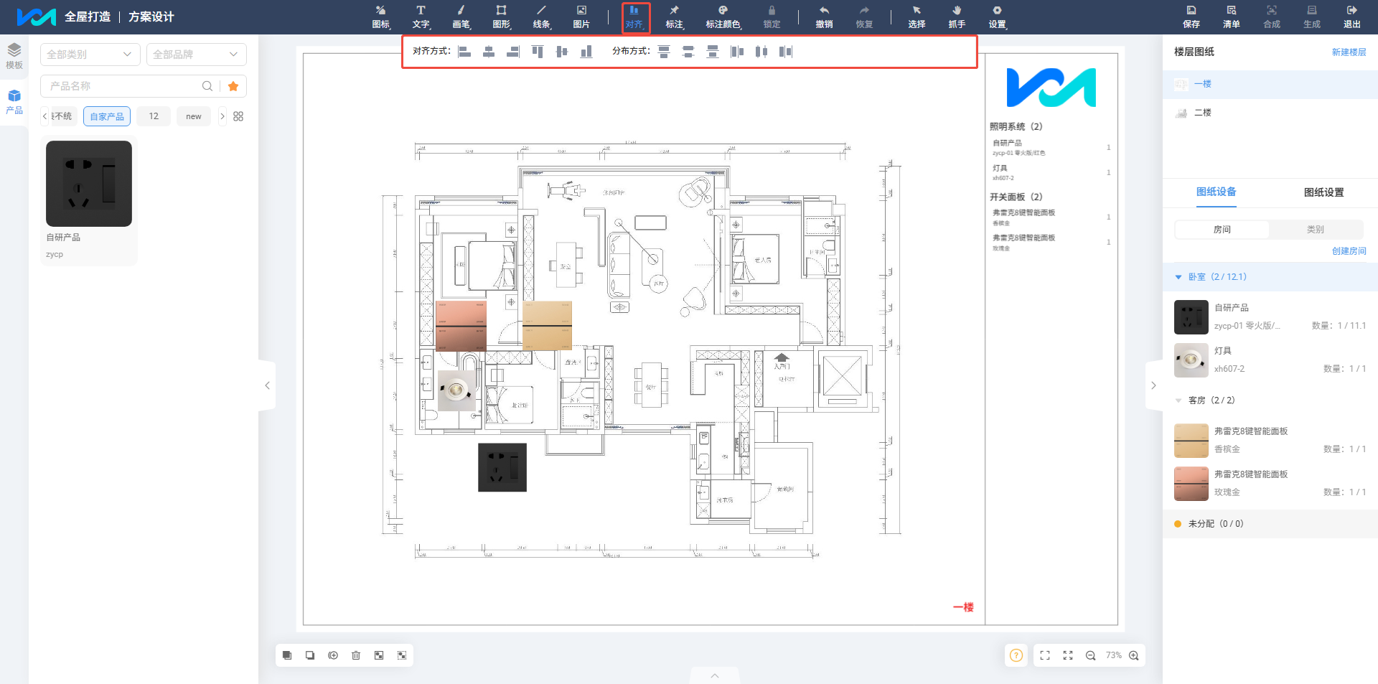Viewport: 1378px width, 684px height.
Task: Select the 一楼 floor row
Action: pyautogui.click(x=1270, y=84)
